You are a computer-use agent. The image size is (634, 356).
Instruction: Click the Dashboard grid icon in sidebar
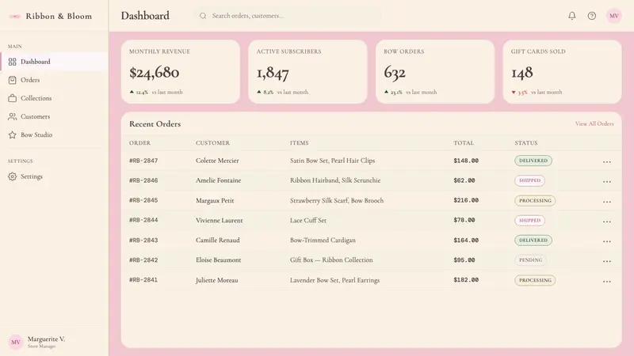[13, 62]
